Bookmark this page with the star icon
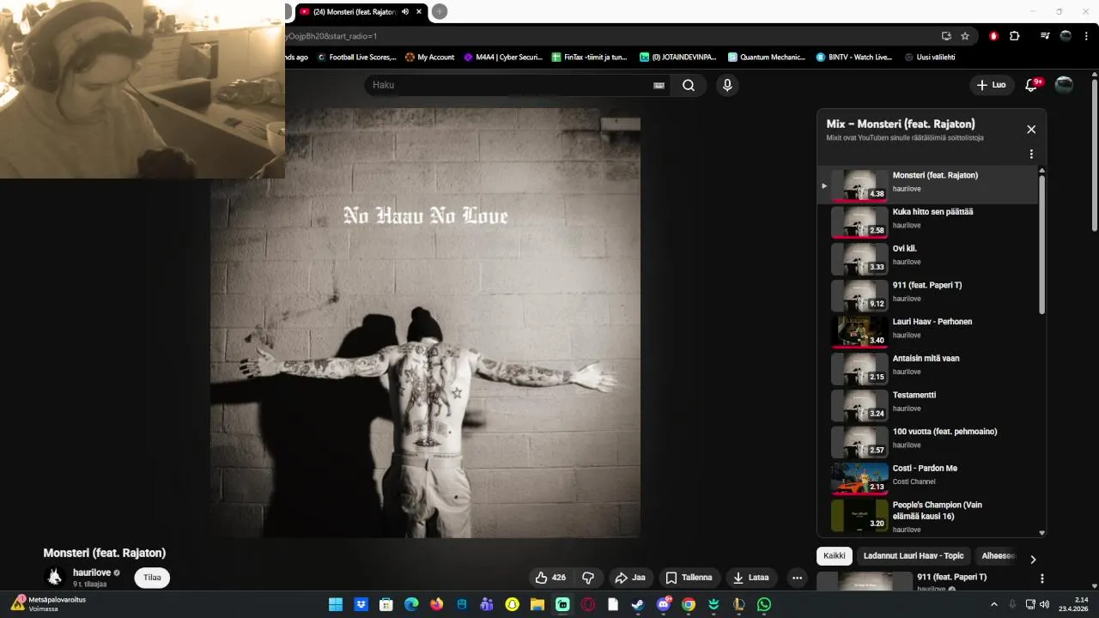Screen dimensions: 1099x618 [965, 36]
